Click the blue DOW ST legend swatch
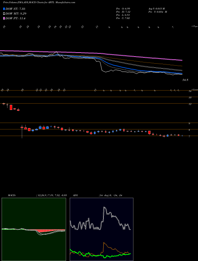 tap(4, 9)
